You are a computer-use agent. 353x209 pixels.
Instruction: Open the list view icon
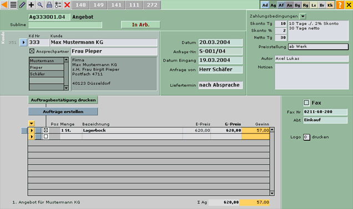click(x=13, y=5)
